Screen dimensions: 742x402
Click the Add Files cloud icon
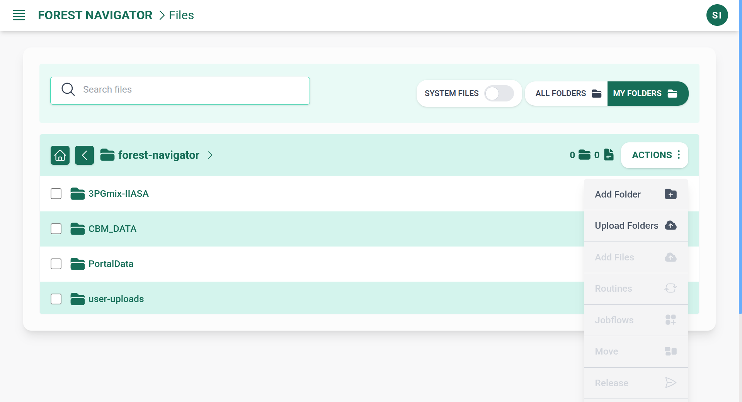pos(671,257)
